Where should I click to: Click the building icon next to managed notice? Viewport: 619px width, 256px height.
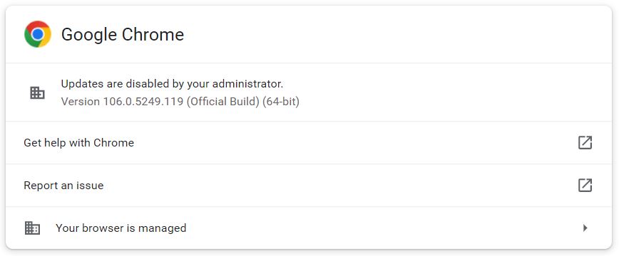tap(32, 228)
